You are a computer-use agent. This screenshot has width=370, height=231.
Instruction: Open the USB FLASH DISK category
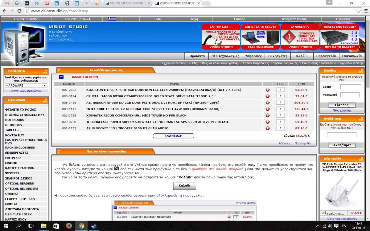pos(18,214)
